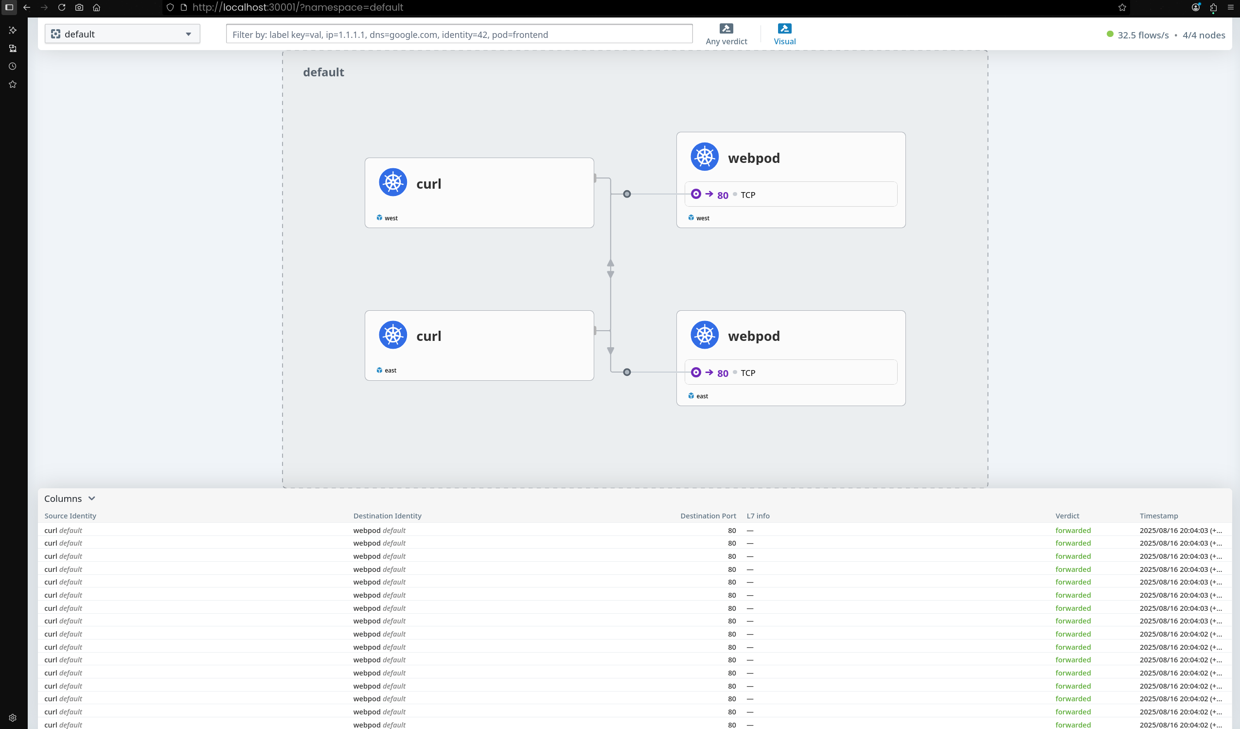Open the second left sidebar icon

13,48
